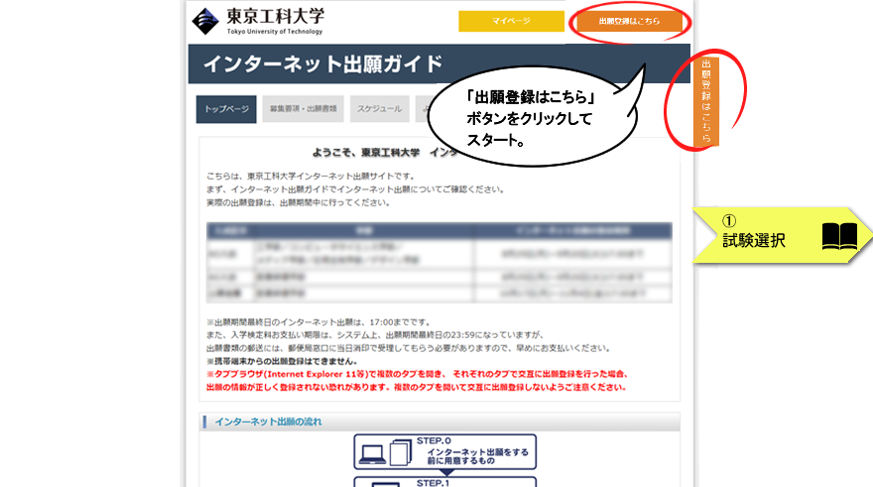The width and height of the screenshot is (873, 487).
Task: Click the STEP.0 インターネット出願をする前に用意するもの box
Action: 444,452
